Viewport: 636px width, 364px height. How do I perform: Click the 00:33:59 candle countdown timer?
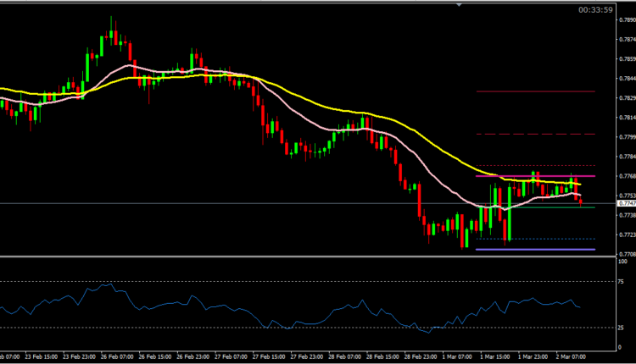click(x=594, y=10)
